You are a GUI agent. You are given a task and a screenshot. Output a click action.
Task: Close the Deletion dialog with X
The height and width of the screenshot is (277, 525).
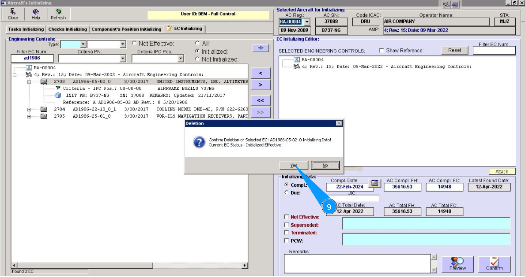click(339, 123)
